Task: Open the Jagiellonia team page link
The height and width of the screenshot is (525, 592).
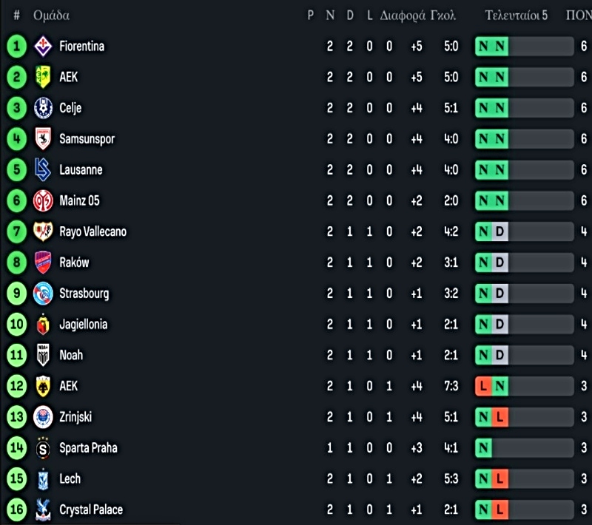Action: click(x=83, y=325)
